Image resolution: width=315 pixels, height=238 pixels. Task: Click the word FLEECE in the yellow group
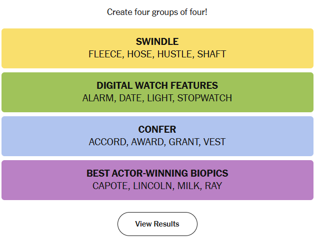point(105,54)
